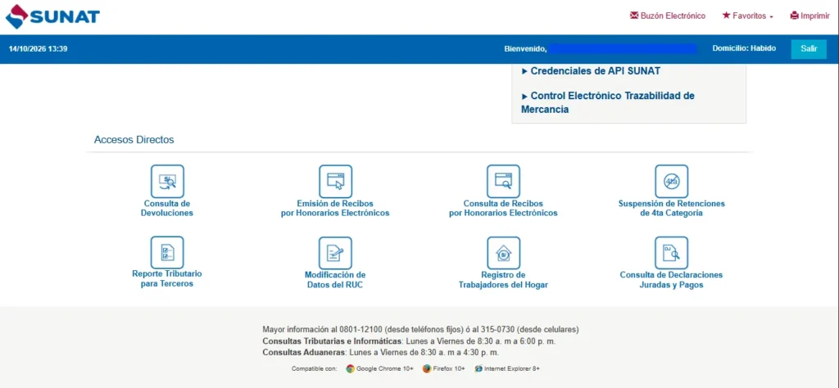Open the Favoritos dropdown menu

pyautogui.click(x=747, y=16)
